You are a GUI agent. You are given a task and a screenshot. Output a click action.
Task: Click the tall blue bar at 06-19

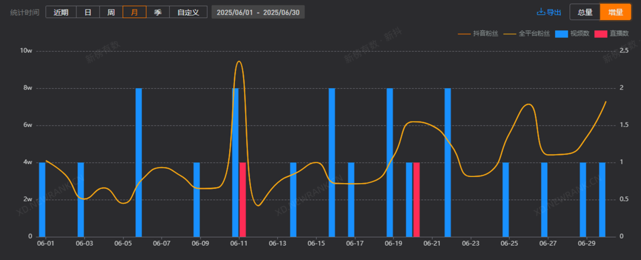click(390, 162)
